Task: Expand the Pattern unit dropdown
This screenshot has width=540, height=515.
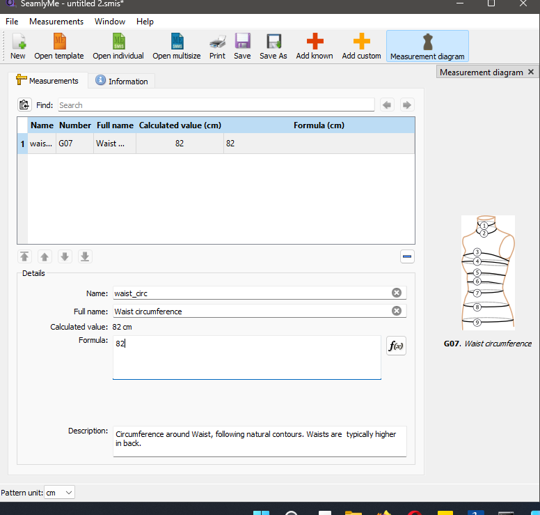Action: click(x=60, y=493)
